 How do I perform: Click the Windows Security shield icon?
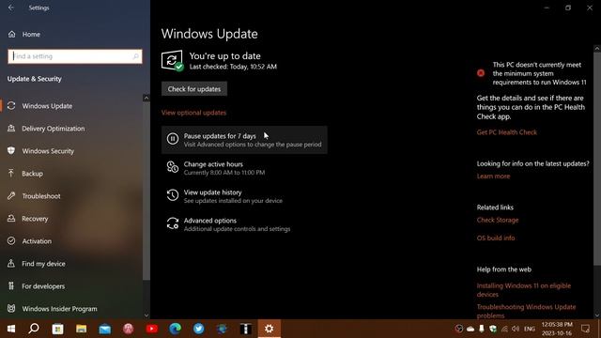tap(11, 150)
